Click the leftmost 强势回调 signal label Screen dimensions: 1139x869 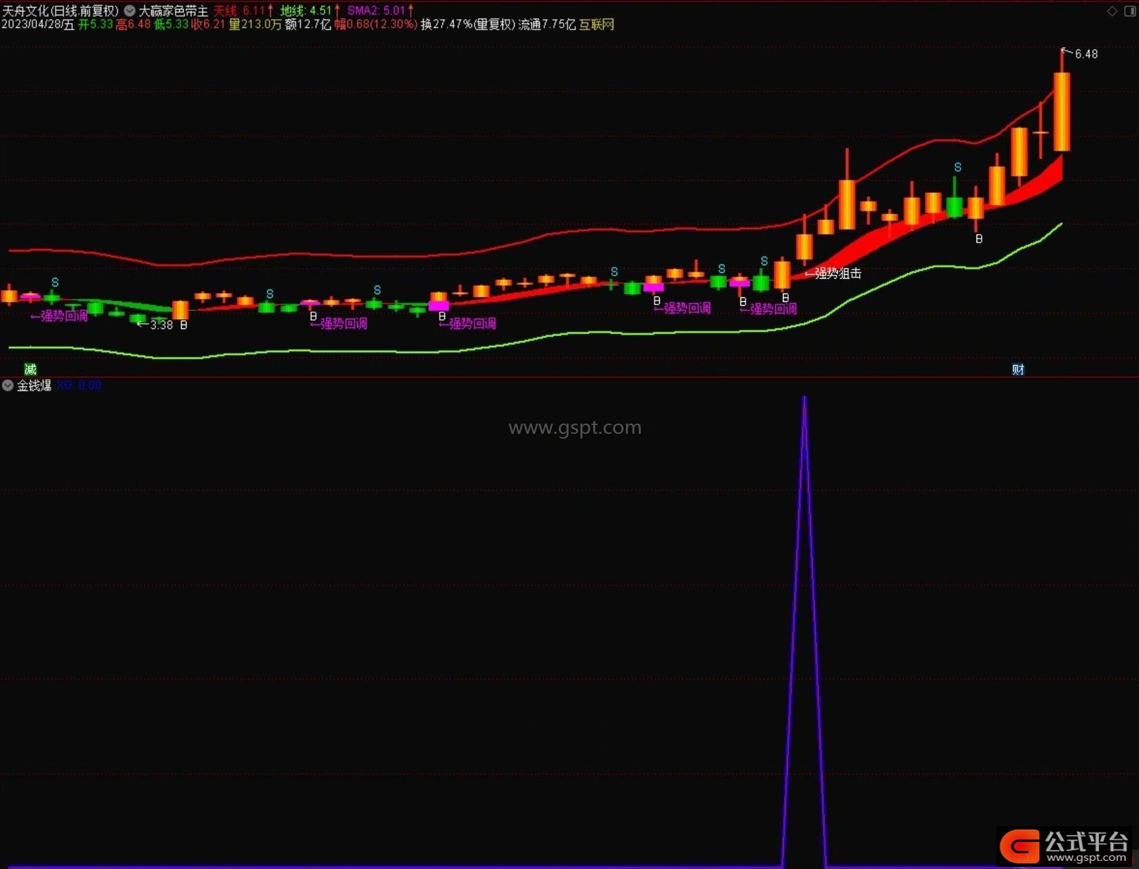[x=64, y=316]
